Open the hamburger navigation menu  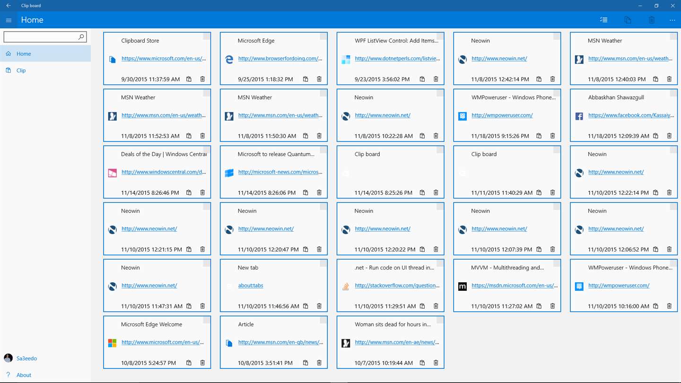[x=9, y=20]
